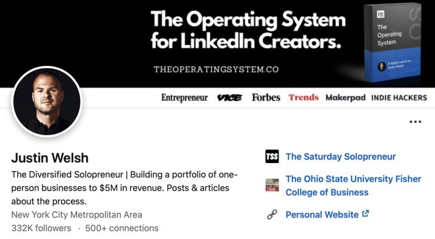435x239 pixels.
Task: Click the Makerpad logo in banner
Action: click(345, 98)
